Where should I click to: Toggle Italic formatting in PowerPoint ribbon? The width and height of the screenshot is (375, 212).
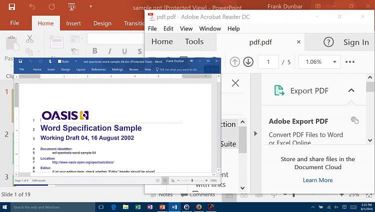tap(109, 51)
